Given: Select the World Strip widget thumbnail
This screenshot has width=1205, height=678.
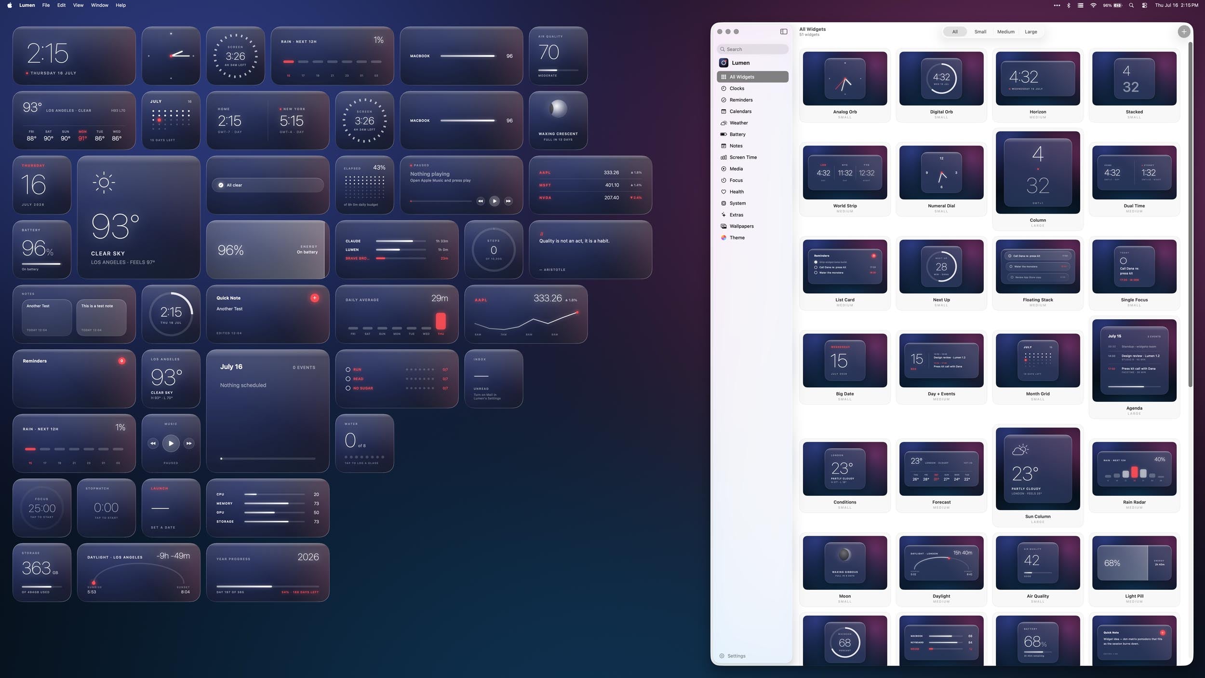Looking at the screenshot, I should (844, 173).
